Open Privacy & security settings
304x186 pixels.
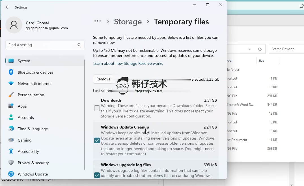45,163
